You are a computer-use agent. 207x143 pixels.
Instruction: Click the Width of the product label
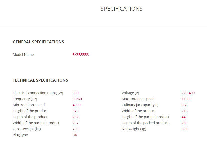point(139,111)
